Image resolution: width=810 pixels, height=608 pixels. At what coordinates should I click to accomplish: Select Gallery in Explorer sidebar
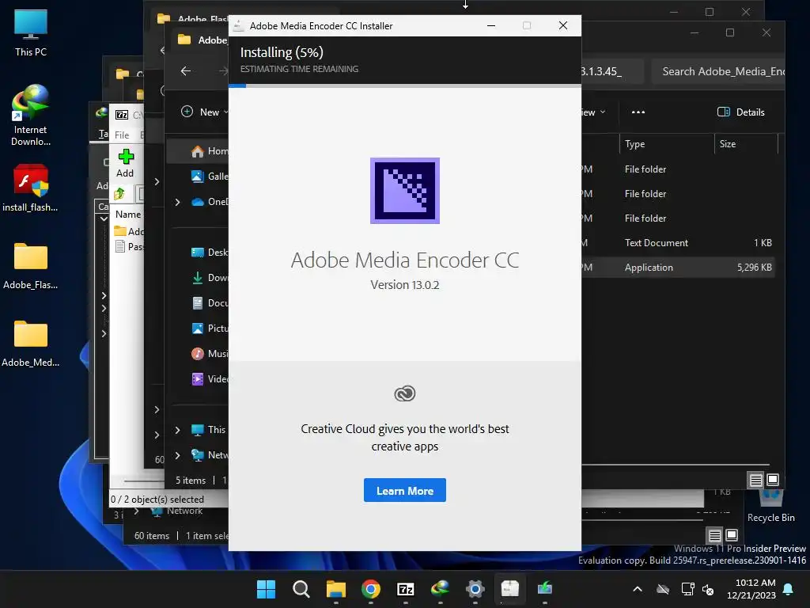(209, 177)
